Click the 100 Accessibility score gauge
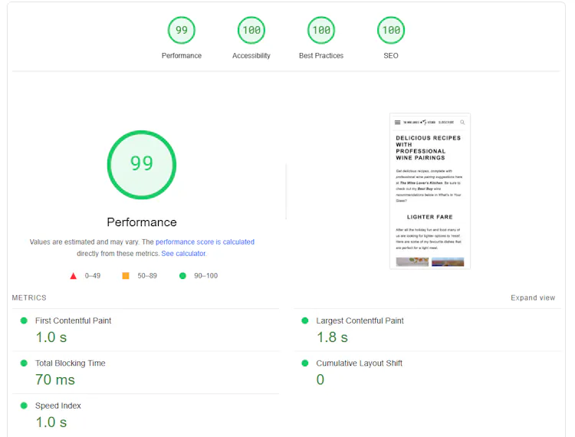The image size is (575, 437). pos(251,30)
